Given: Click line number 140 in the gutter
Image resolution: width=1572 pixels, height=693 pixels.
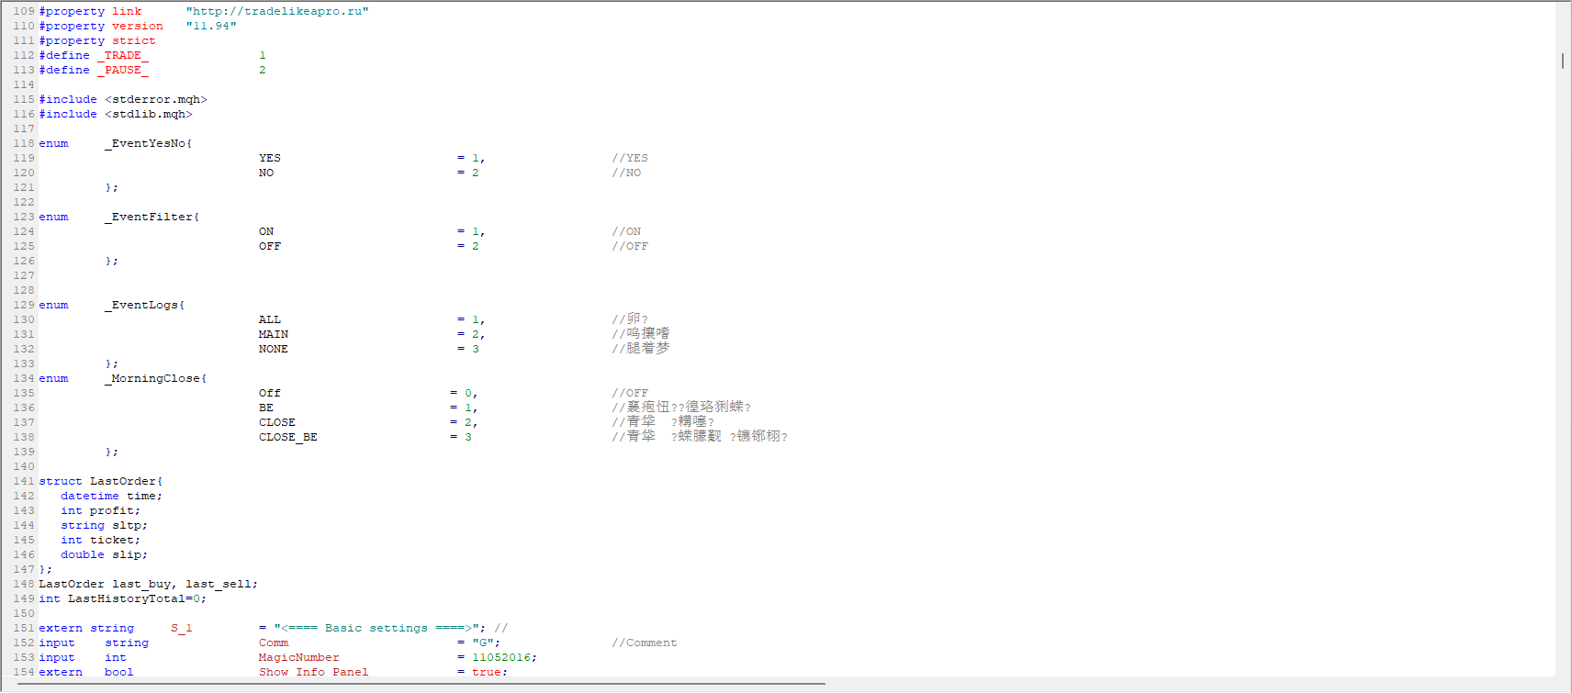Looking at the screenshot, I should [24, 466].
